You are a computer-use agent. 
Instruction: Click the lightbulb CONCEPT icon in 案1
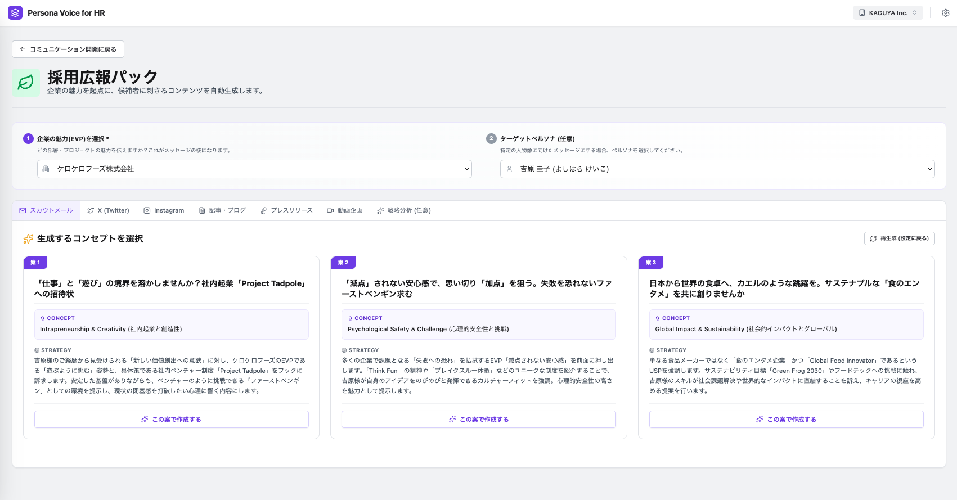pos(43,319)
